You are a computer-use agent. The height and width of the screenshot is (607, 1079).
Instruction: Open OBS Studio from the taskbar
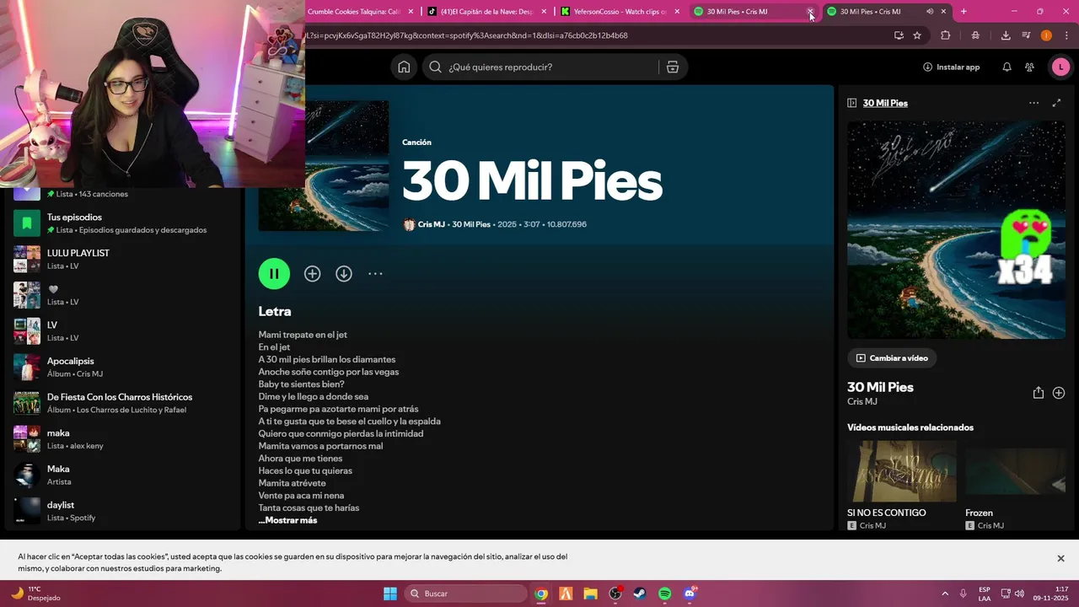(x=615, y=594)
